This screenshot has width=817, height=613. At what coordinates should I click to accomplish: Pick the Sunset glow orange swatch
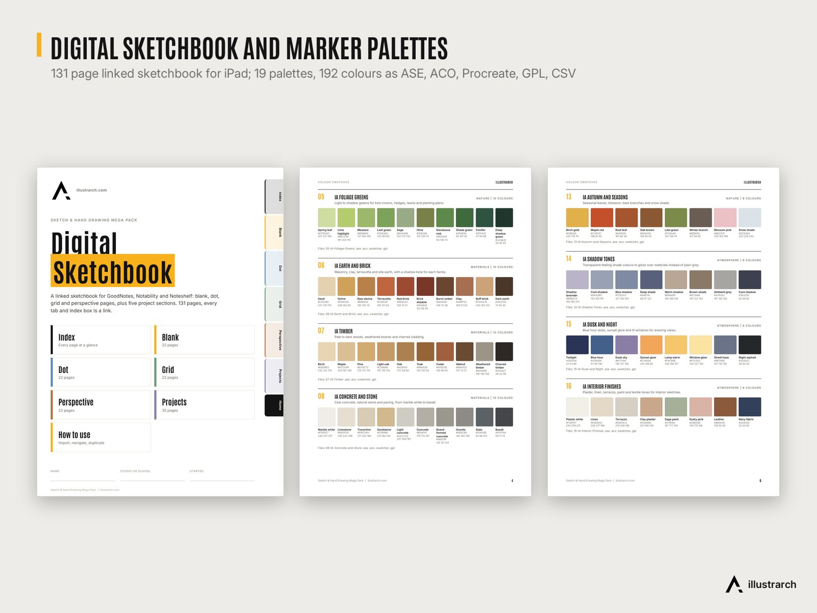point(651,345)
